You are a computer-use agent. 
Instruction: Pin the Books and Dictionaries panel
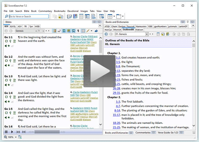(x=188, y=22)
